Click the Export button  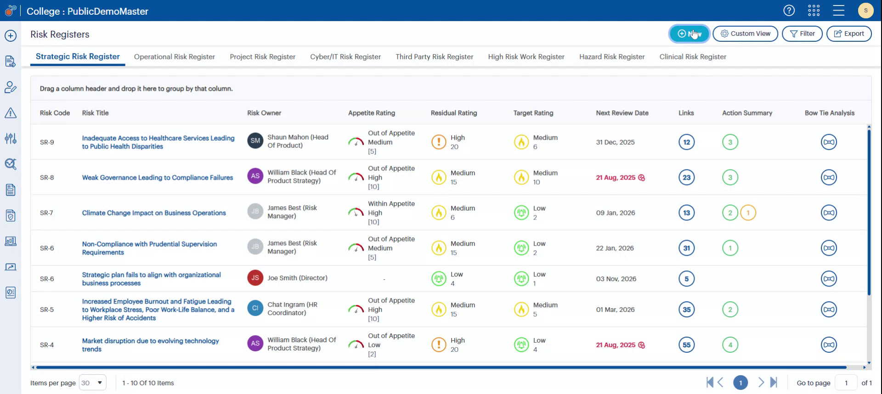click(x=849, y=34)
